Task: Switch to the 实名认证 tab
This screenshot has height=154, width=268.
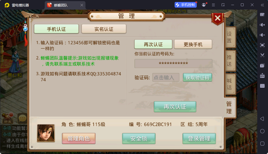Action: (x=104, y=29)
